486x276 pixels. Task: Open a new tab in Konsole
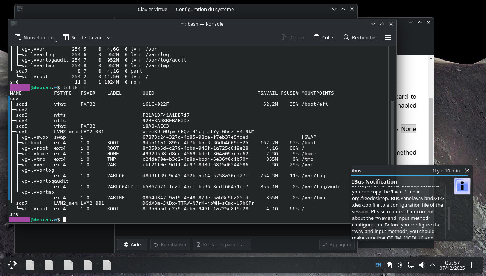[x=35, y=37]
